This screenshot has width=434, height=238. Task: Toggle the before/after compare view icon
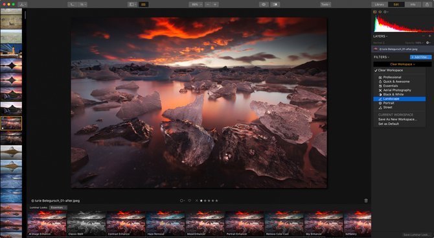point(275,5)
